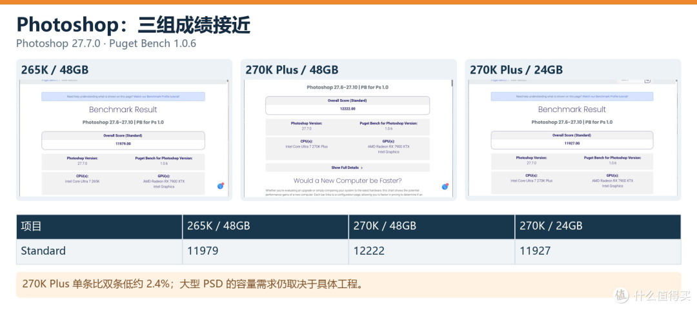Click 'Intel Core Ultra 7 270K Plus' in the middle screenshot
This screenshot has width=697, height=310.
[307, 146]
